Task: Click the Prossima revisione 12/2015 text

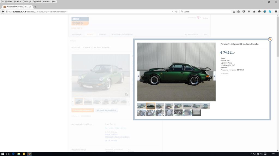Action: (232, 70)
